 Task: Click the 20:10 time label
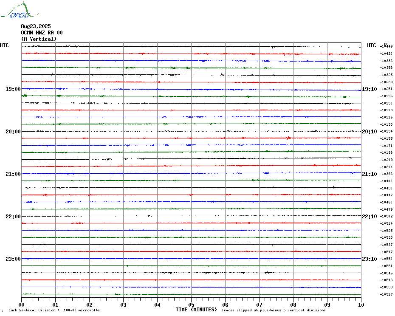370,132
